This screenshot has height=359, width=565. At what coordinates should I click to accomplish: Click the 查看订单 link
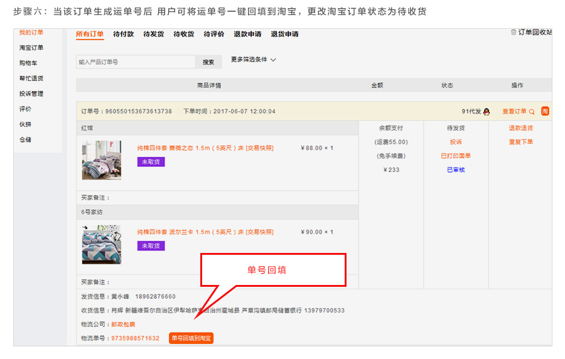point(514,112)
